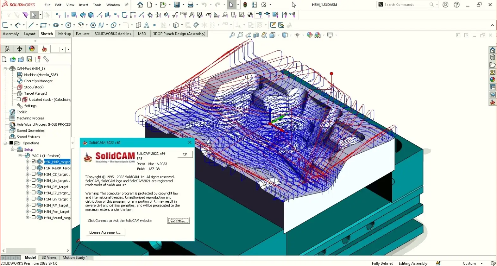
Task: Collapse the Operations tree node
Action: [5, 143]
